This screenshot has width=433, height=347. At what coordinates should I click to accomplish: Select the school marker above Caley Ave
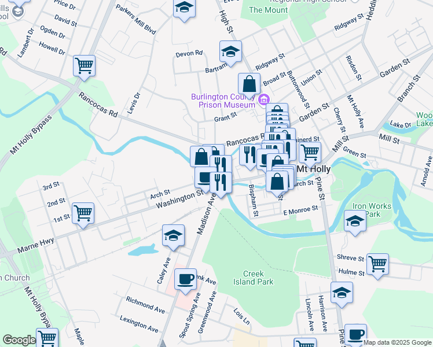[173, 235]
